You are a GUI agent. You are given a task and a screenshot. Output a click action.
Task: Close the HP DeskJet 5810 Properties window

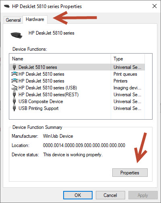(155, 6)
